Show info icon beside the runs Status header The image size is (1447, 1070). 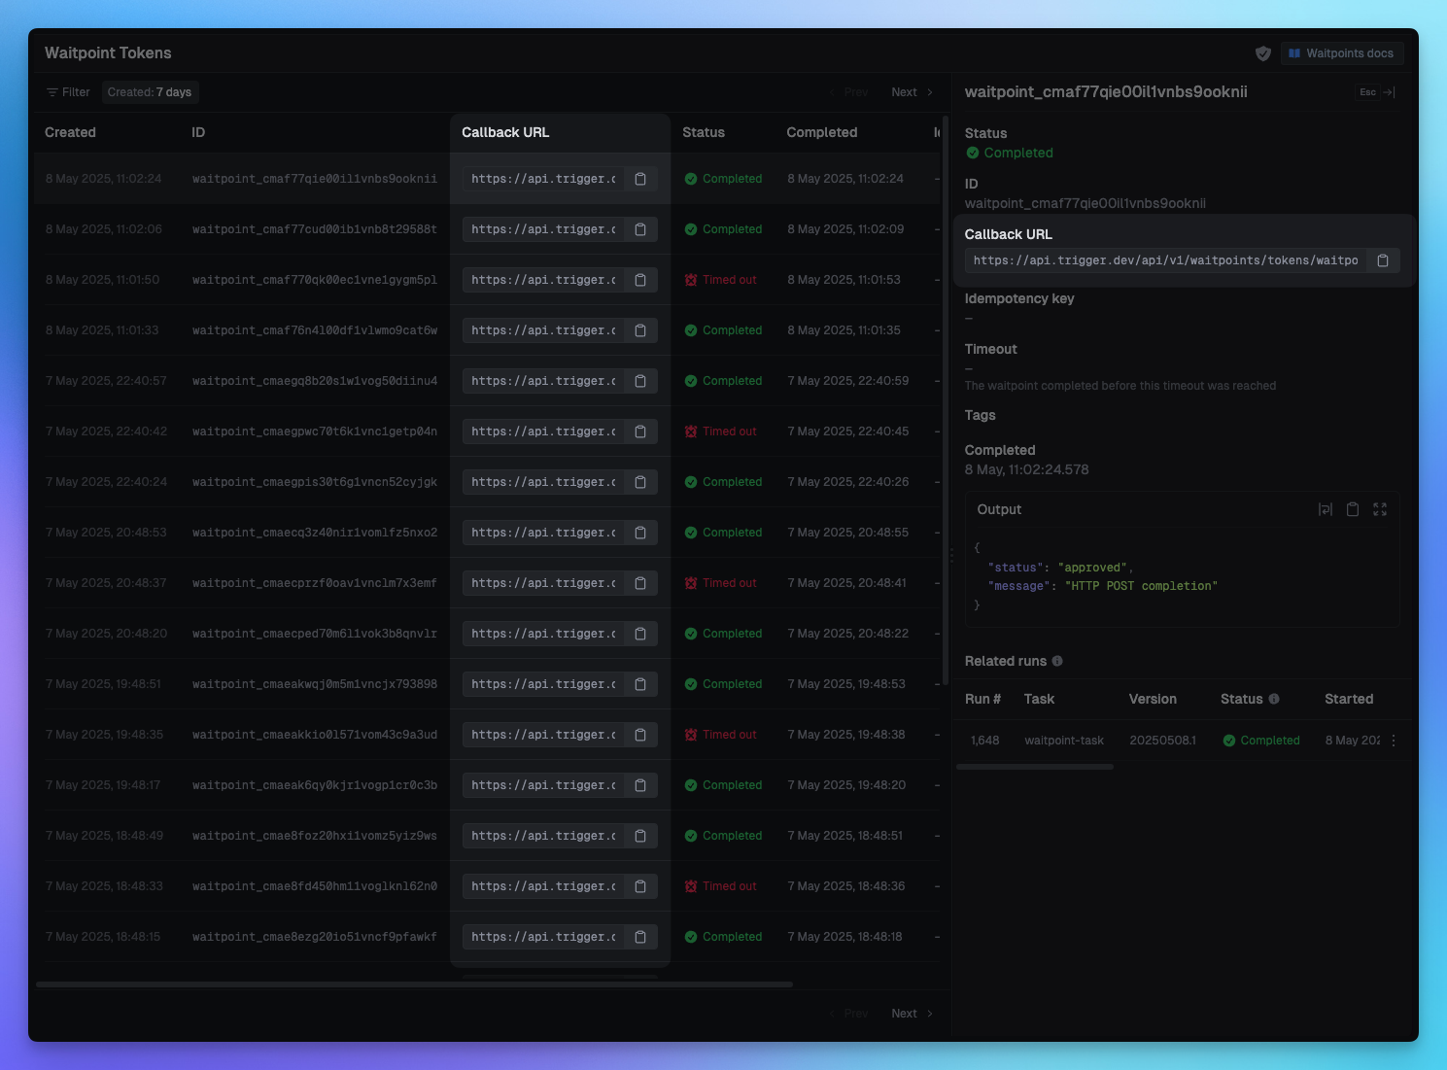(x=1274, y=699)
